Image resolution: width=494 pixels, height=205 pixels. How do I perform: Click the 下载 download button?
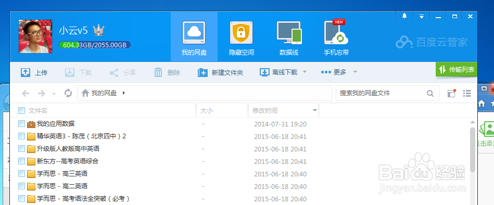(78, 72)
